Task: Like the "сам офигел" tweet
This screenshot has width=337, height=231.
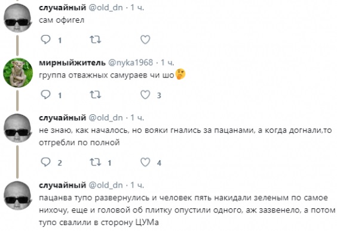Action: [145, 40]
